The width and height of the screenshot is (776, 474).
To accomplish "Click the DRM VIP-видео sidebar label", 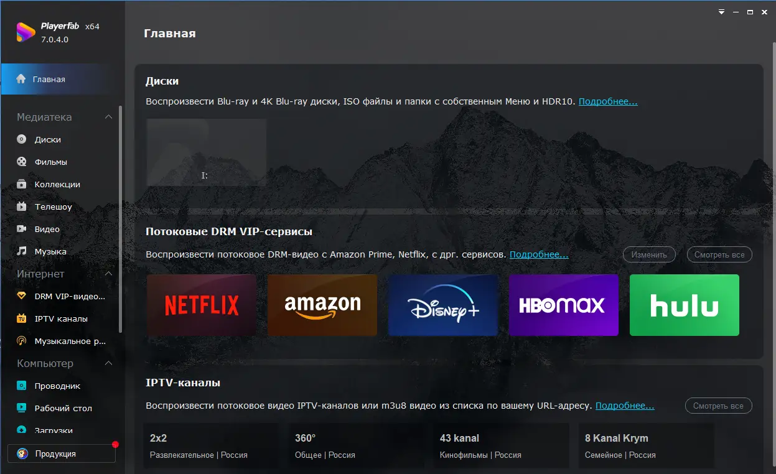I will coord(70,296).
